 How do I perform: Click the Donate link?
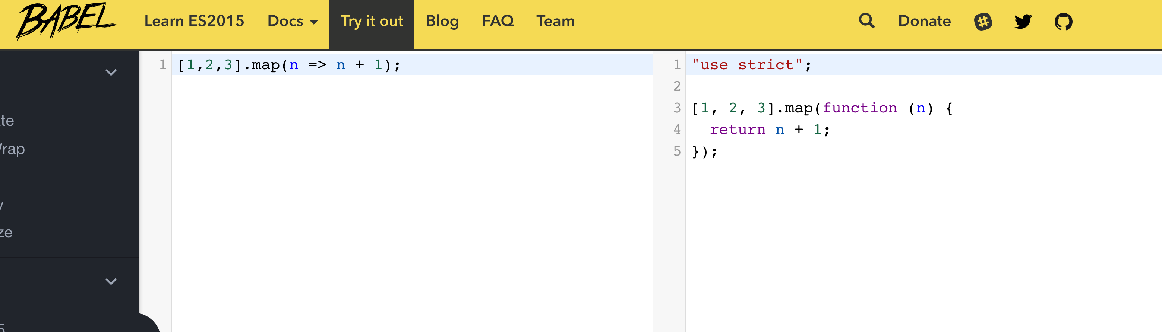924,21
